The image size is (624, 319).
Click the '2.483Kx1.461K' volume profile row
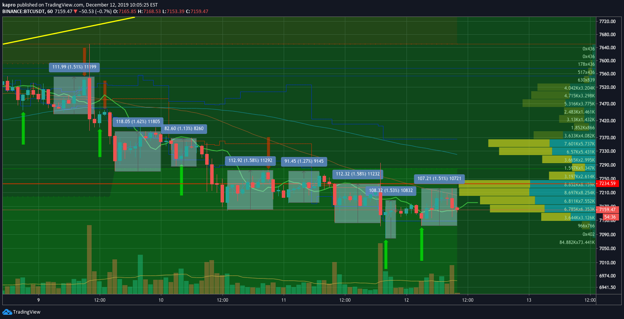(x=579, y=112)
